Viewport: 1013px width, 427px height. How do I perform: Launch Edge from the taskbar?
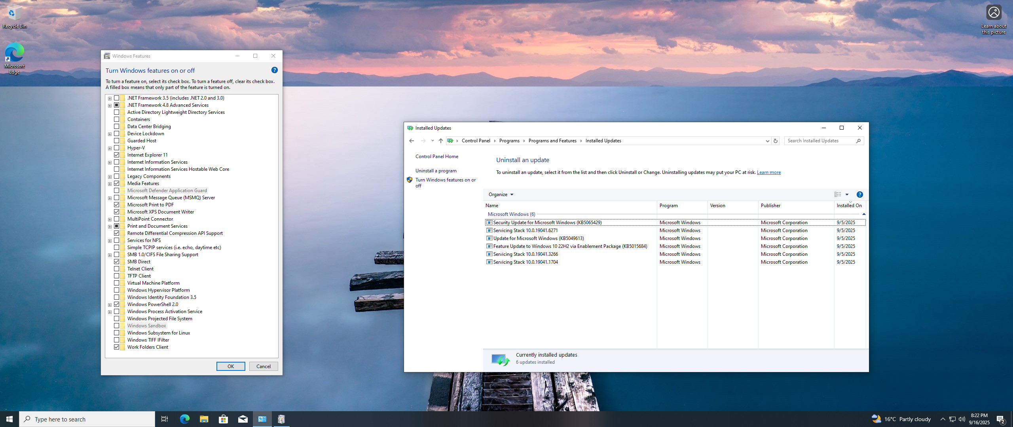click(184, 419)
